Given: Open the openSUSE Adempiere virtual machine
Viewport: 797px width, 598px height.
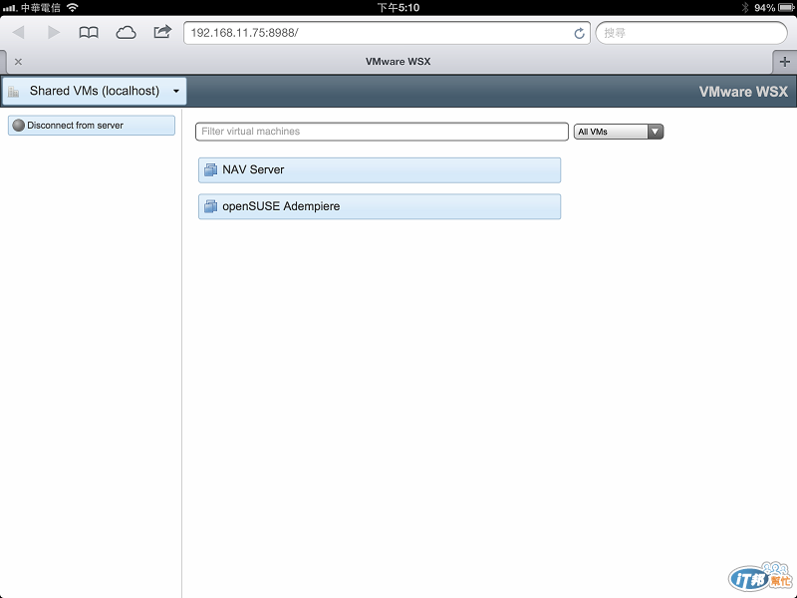Looking at the screenshot, I should pyautogui.click(x=380, y=206).
